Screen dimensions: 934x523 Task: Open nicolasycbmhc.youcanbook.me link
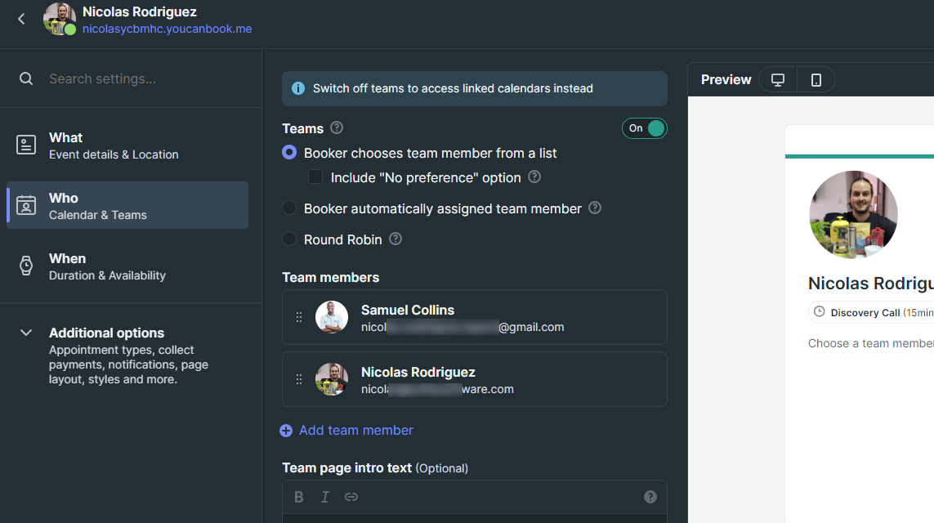tap(168, 29)
